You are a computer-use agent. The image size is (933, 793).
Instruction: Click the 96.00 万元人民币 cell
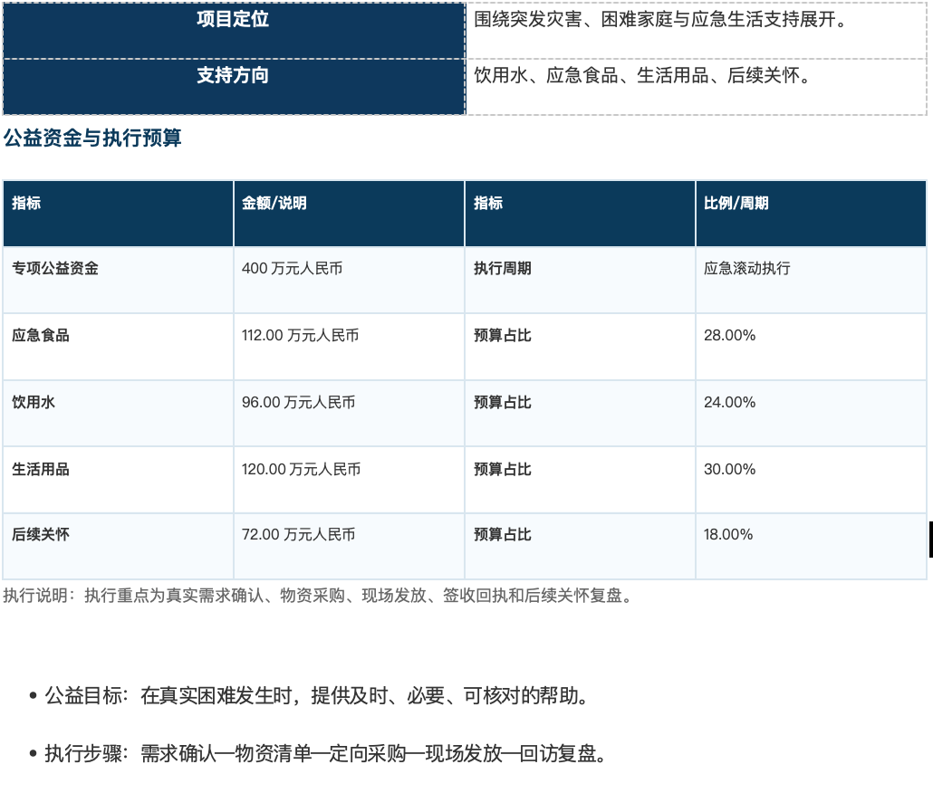click(x=349, y=414)
